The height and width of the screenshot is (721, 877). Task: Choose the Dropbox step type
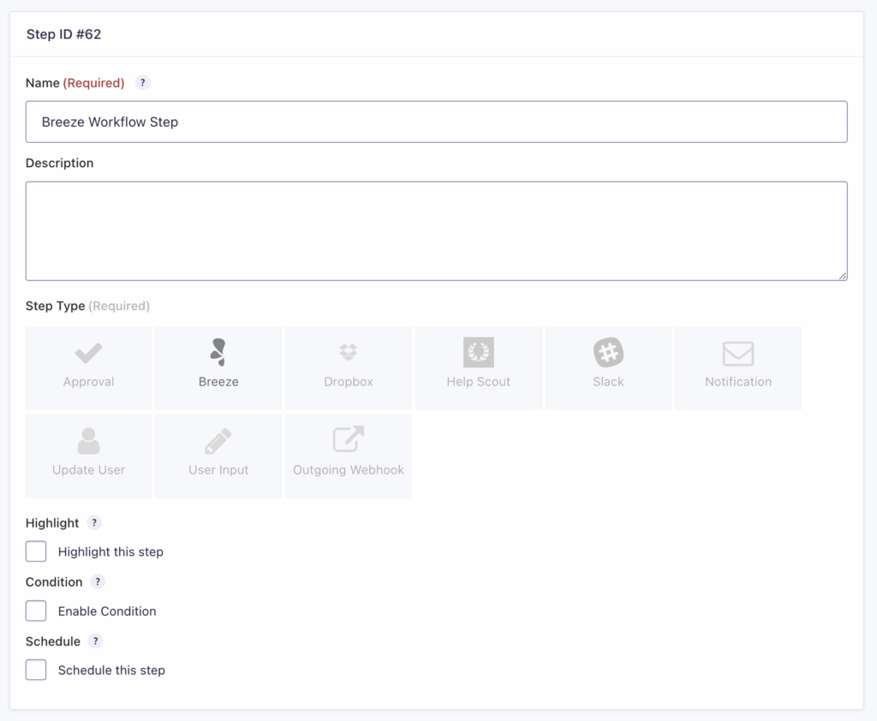point(348,367)
